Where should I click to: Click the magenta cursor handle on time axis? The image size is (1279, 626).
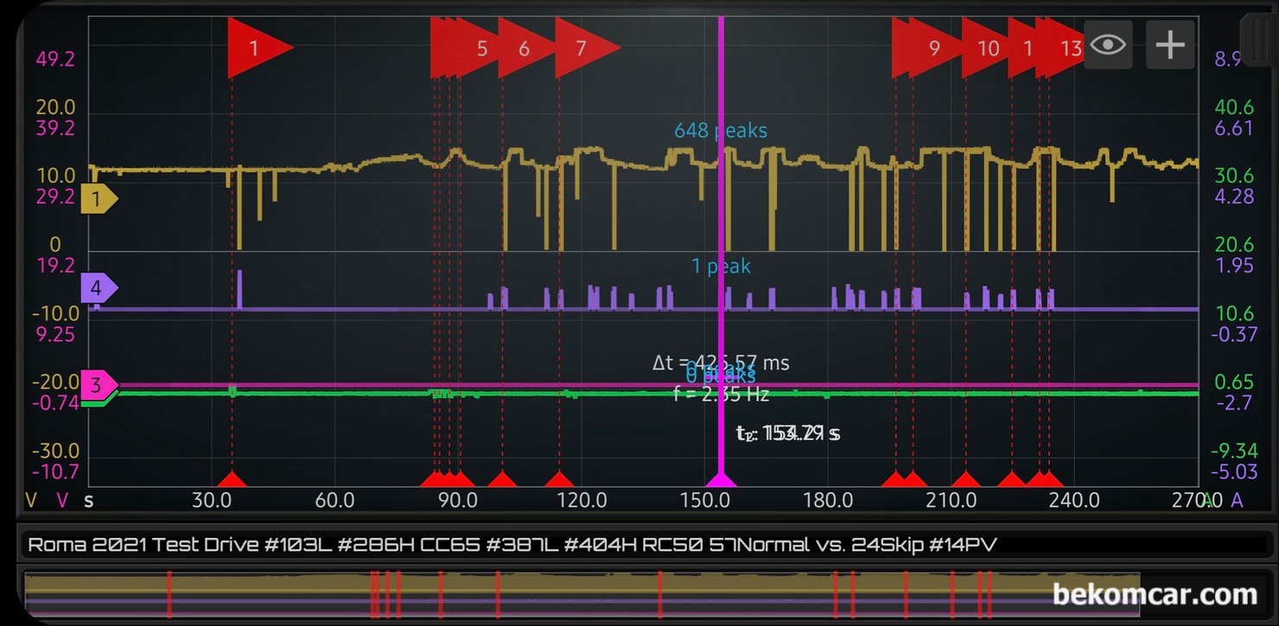pos(721,479)
